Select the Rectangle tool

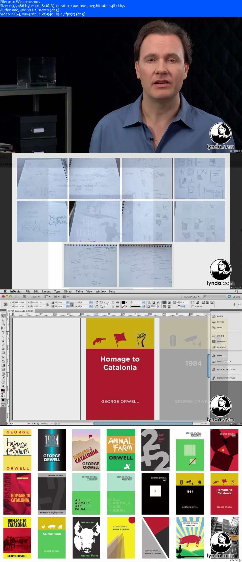pyautogui.click(x=3, y=353)
